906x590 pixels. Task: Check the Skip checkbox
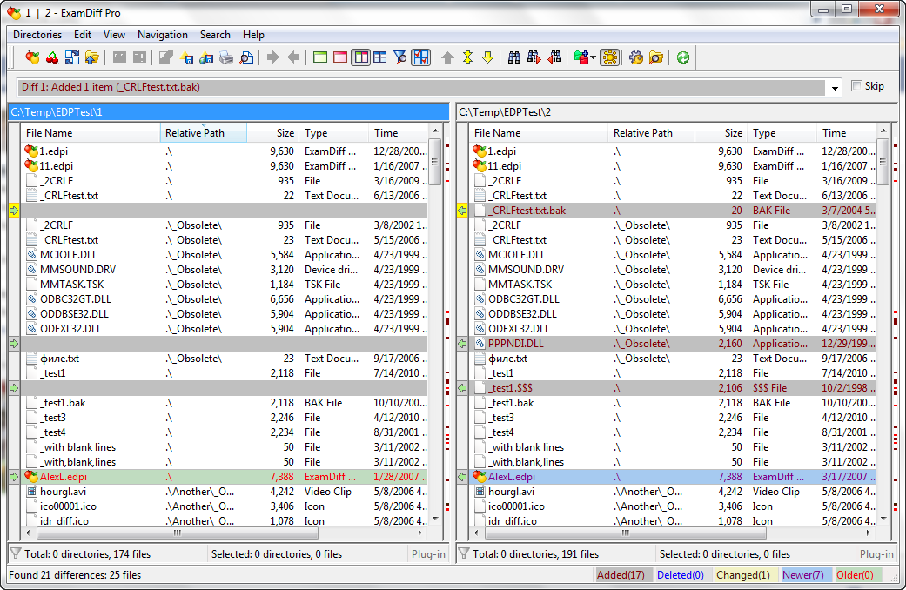(x=857, y=86)
